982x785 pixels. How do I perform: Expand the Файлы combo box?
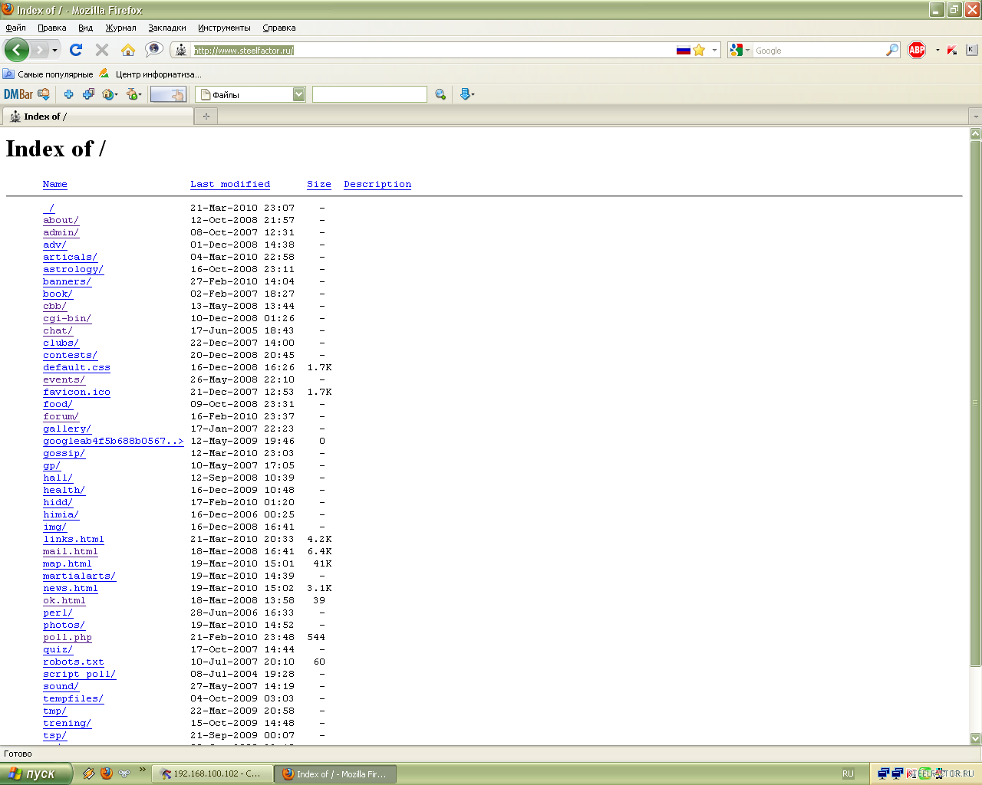point(298,94)
